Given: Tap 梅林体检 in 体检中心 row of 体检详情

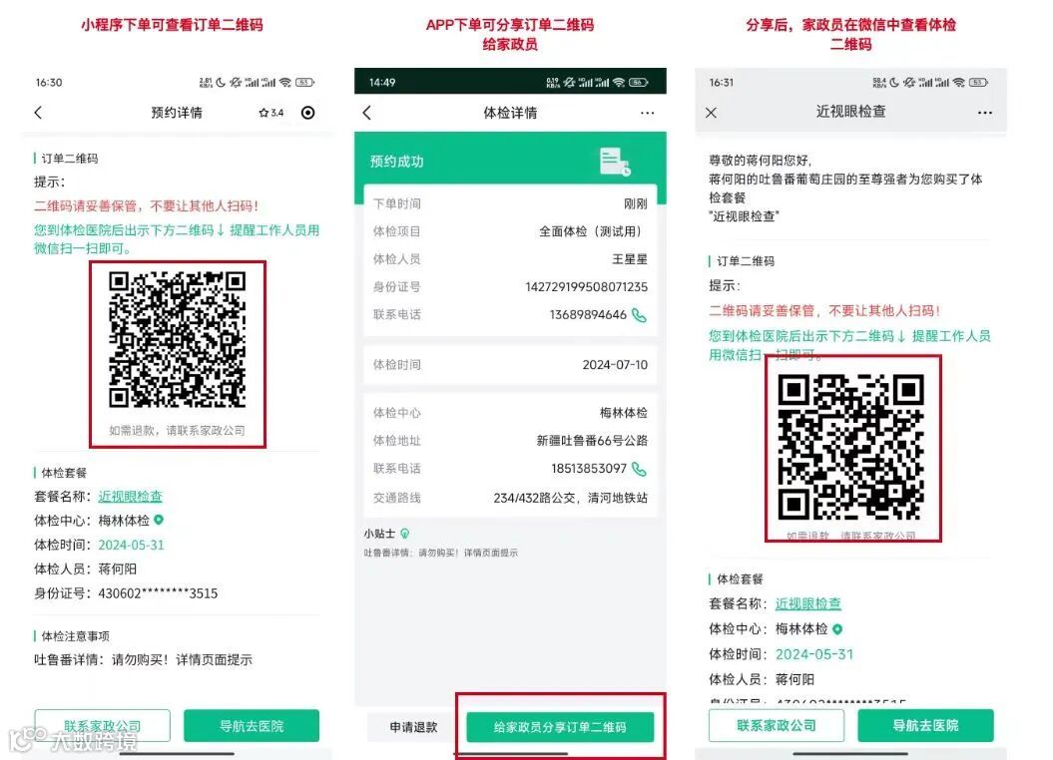Looking at the screenshot, I should [x=624, y=413].
